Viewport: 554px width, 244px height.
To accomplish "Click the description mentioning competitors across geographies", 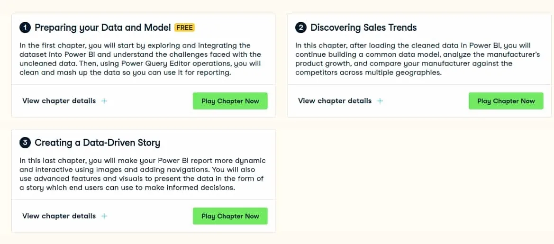I will (413, 59).
